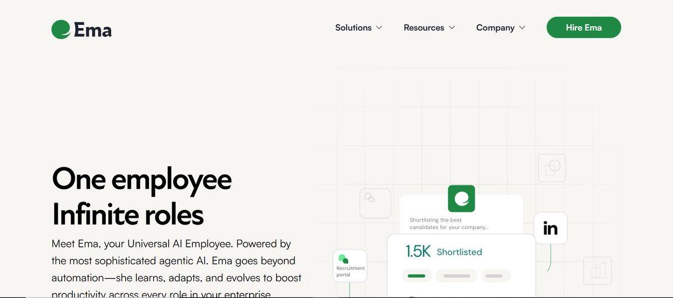Click the LinkedIn icon tile
The width and height of the screenshot is (673, 298).
click(x=550, y=228)
